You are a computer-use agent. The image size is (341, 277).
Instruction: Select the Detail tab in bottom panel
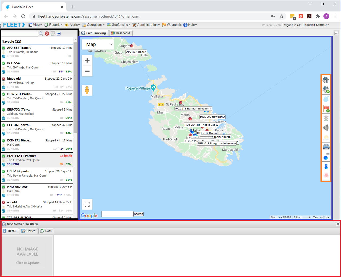[x=10, y=231]
